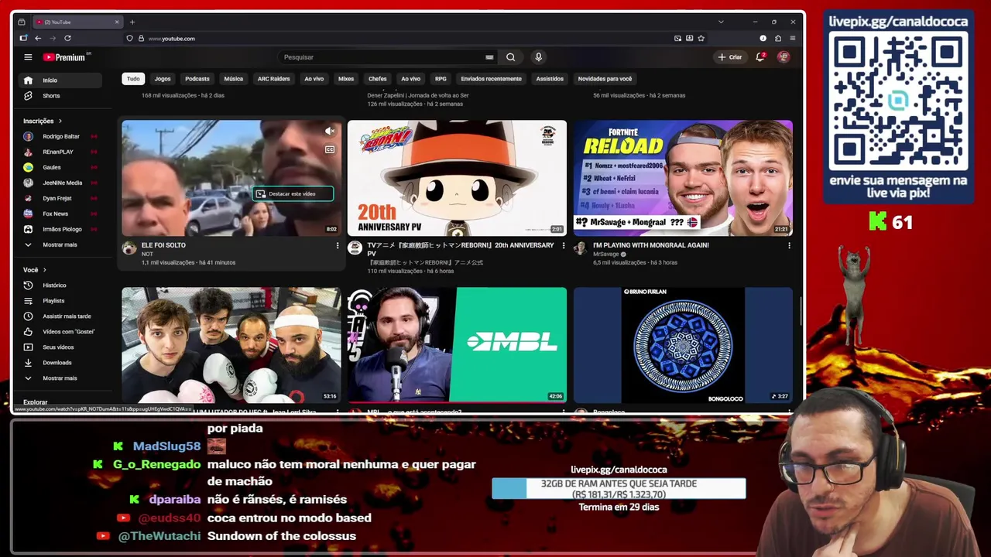Open the boxing gloves group video thumbnail
The width and height of the screenshot is (991, 557).
click(x=231, y=345)
